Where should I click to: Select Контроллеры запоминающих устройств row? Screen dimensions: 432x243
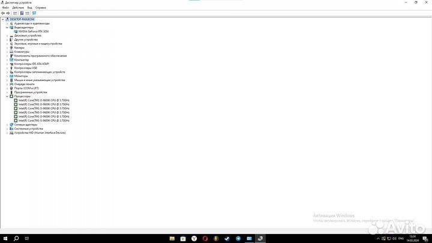coord(40,72)
